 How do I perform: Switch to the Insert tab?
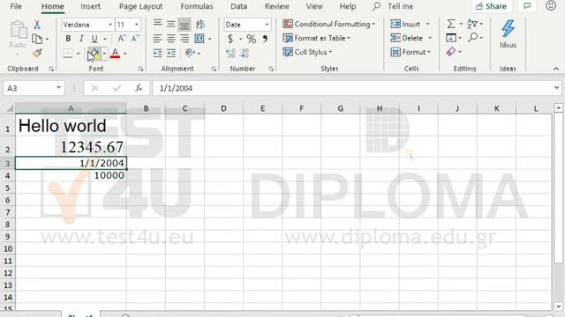90,6
